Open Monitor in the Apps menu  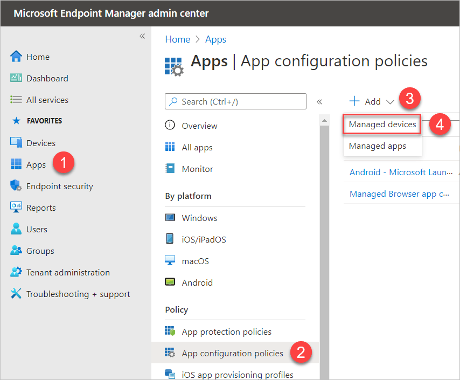coord(197,169)
